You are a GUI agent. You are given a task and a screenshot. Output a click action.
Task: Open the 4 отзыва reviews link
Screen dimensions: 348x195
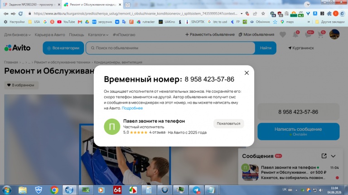click(x=157, y=132)
